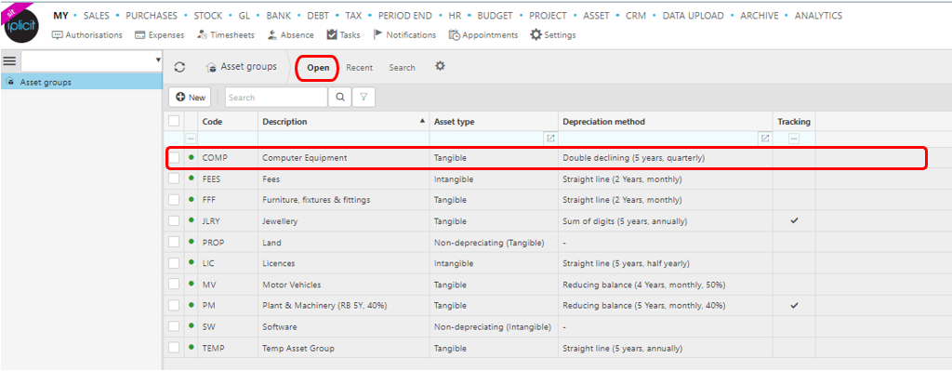The height and width of the screenshot is (371, 952).
Task: Open the ANALYTICS menu
Action: 818,16
